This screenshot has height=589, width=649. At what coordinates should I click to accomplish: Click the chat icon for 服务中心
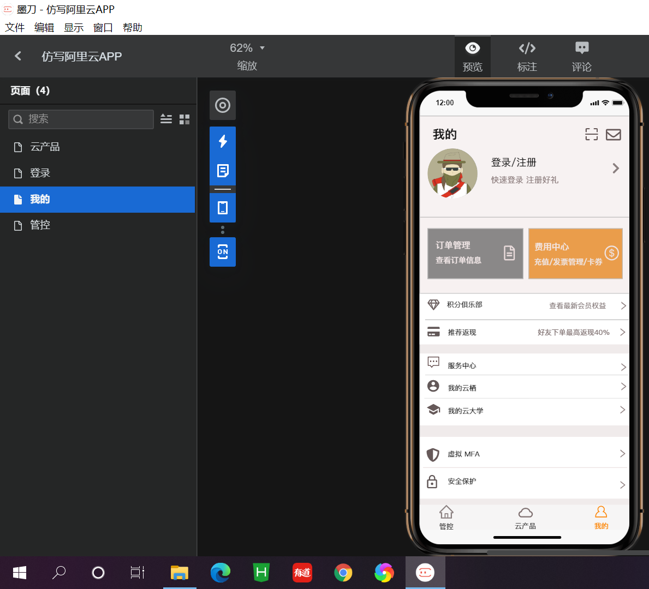433,362
